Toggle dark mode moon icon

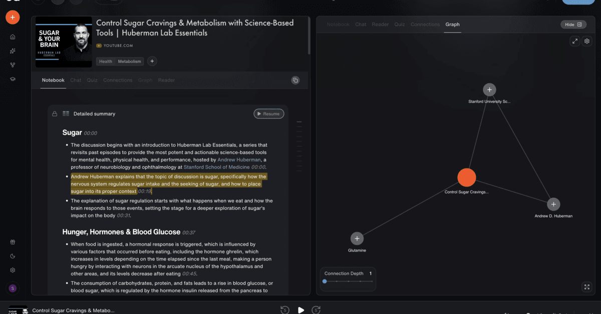13,256
